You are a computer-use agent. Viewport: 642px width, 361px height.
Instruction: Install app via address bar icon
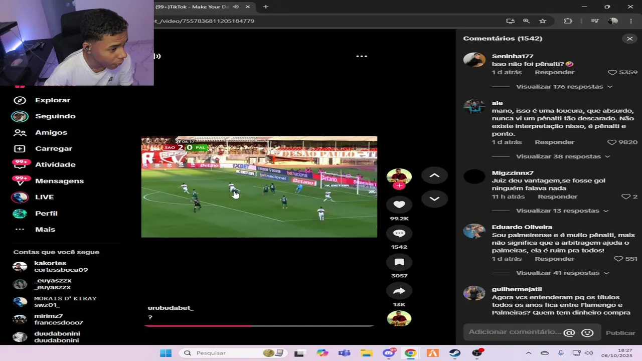pos(510,21)
